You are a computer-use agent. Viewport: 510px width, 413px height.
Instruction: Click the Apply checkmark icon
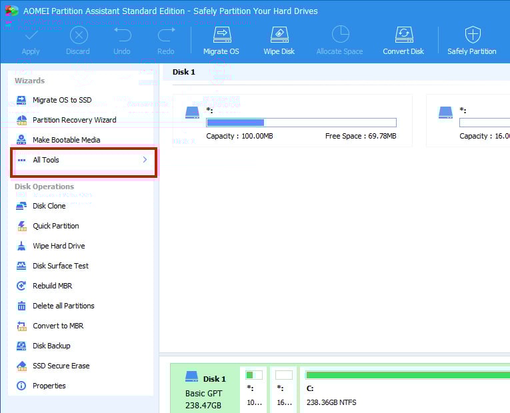tap(31, 35)
